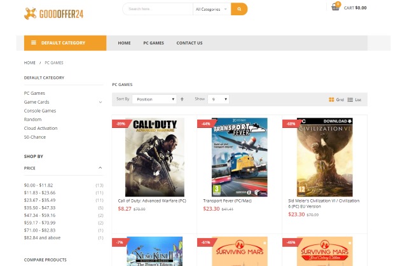Open Contact Us in navigation bar
The width and height of the screenshot is (407, 266).
pyautogui.click(x=190, y=43)
